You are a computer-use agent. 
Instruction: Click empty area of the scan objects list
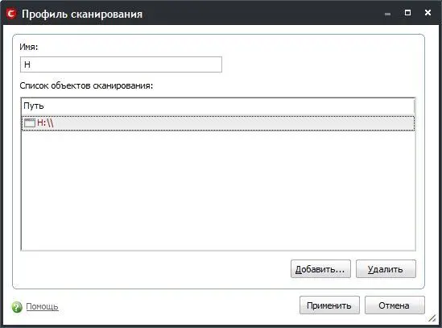click(218, 189)
